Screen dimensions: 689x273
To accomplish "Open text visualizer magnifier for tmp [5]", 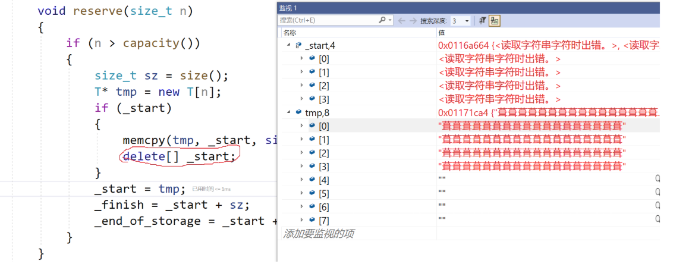I will click(x=657, y=192).
